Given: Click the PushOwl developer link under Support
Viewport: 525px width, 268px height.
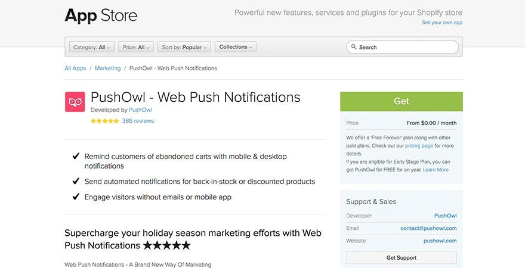Looking at the screenshot, I should coord(445,216).
